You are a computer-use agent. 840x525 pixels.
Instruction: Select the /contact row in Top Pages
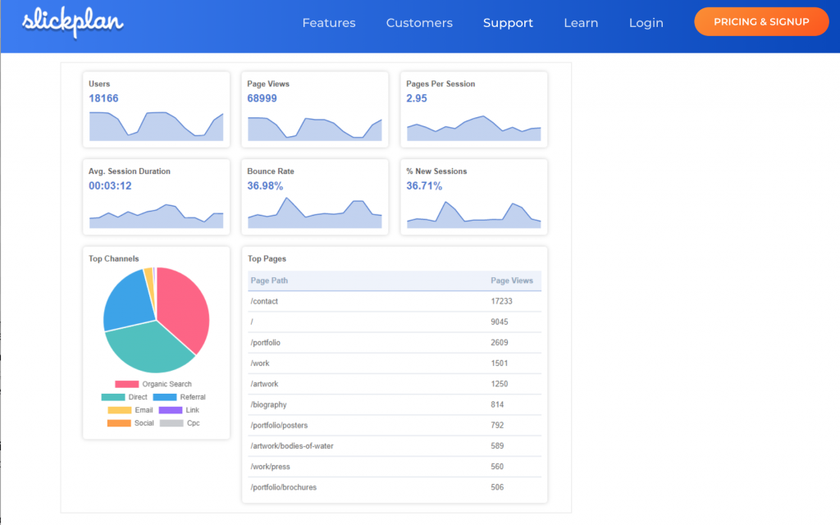point(394,301)
